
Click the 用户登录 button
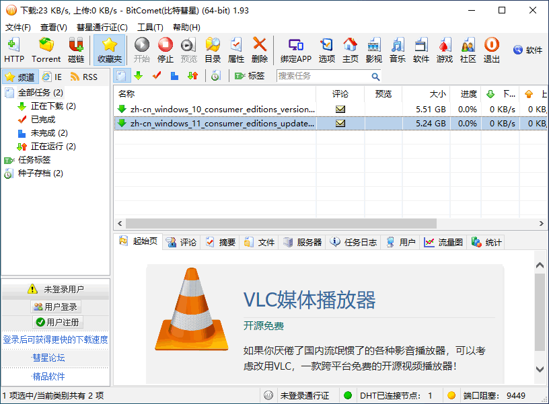point(56,307)
